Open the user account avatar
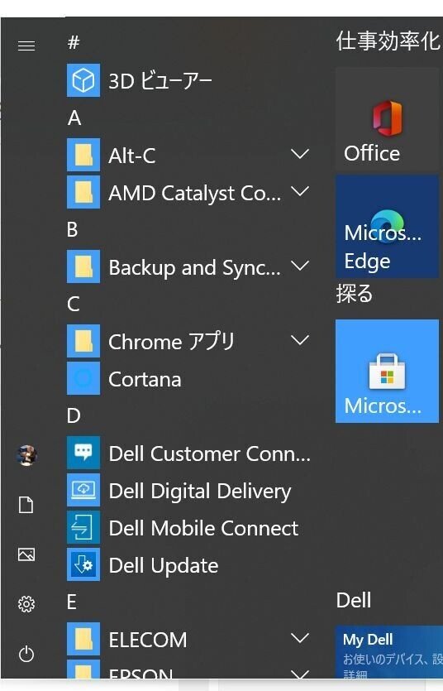This screenshot has height=691, width=443. coord(26,455)
